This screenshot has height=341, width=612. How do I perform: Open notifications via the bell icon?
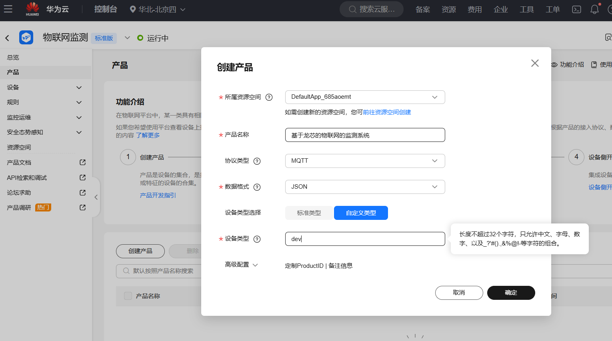click(x=594, y=9)
